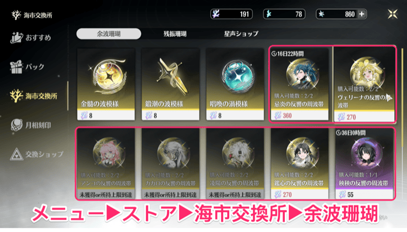Select the ヴェリーナの反響の周波帯 card
The image size is (407, 232).
point(364,85)
